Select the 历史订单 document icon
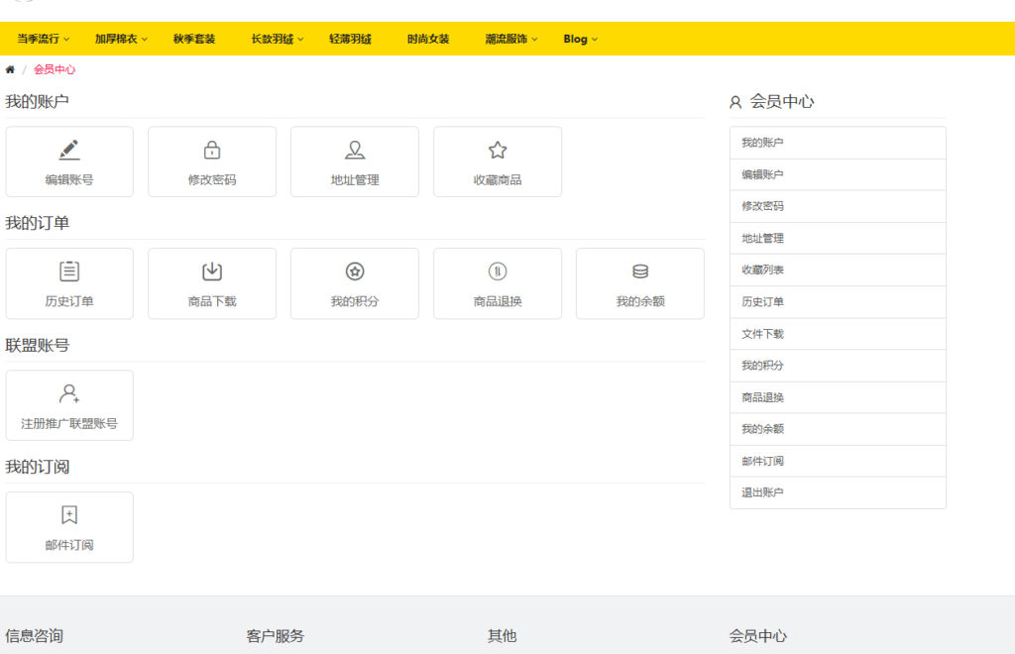The image size is (1015, 654). pyautogui.click(x=68, y=272)
